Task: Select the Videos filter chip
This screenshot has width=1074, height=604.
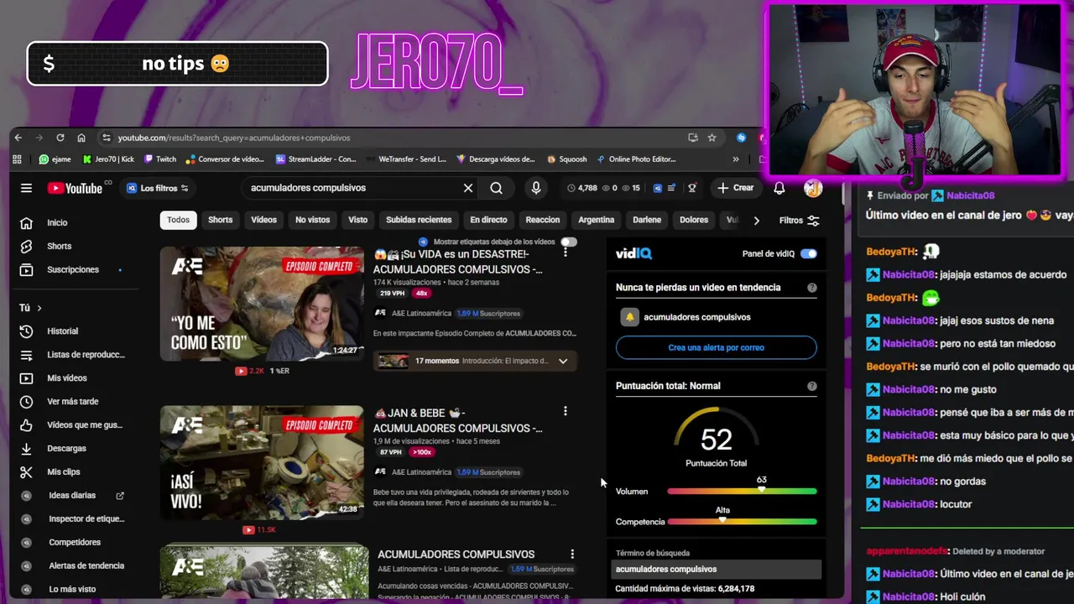Action: (263, 220)
